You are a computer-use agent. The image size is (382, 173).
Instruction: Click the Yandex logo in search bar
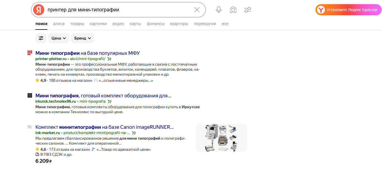point(39,10)
